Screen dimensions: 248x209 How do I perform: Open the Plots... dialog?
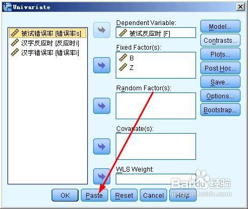[x=220, y=54]
